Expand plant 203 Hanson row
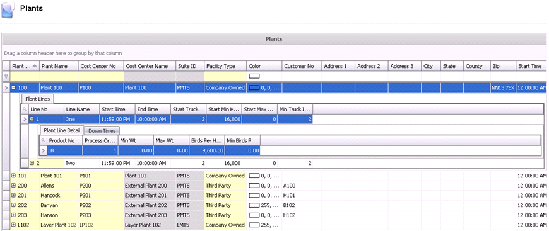The height and width of the screenshot is (231, 549). (14, 215)
